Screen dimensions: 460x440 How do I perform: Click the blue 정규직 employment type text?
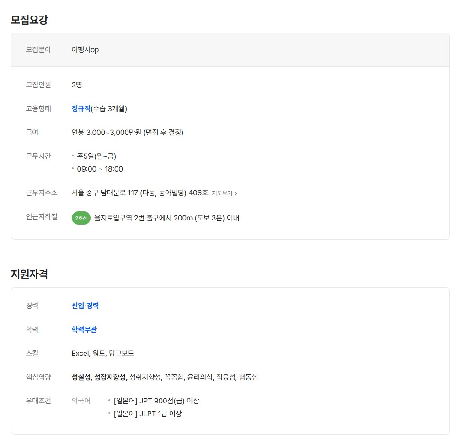[x=81, y=108]
